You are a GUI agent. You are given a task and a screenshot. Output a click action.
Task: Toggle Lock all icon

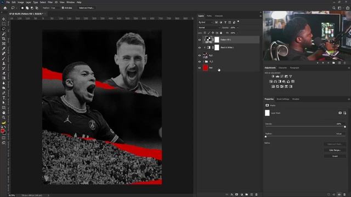[221, 33]
